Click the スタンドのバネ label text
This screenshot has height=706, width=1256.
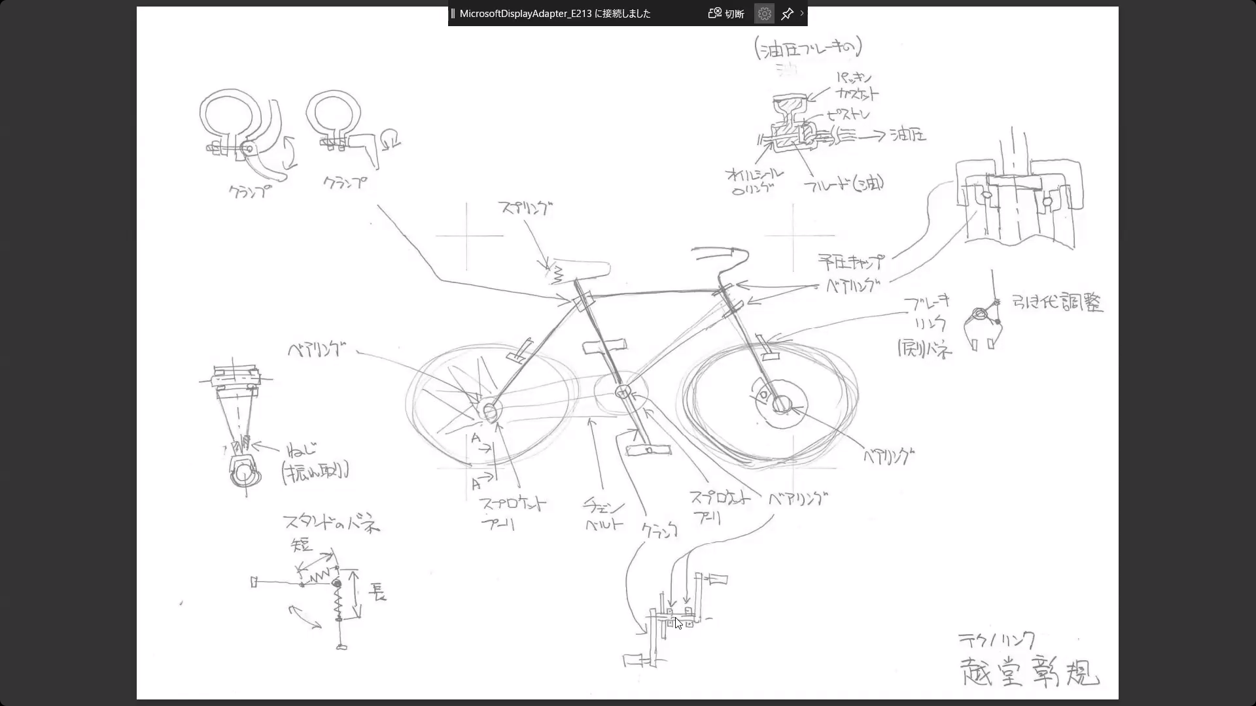point(331,524)
